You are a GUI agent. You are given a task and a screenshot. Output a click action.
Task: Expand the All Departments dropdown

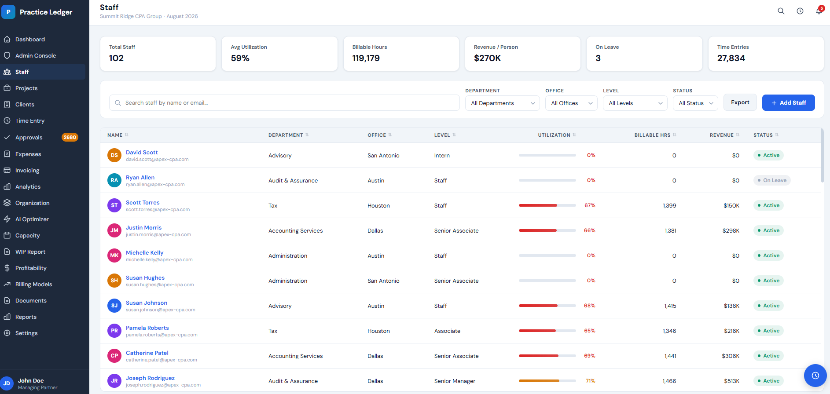[503, 103]
